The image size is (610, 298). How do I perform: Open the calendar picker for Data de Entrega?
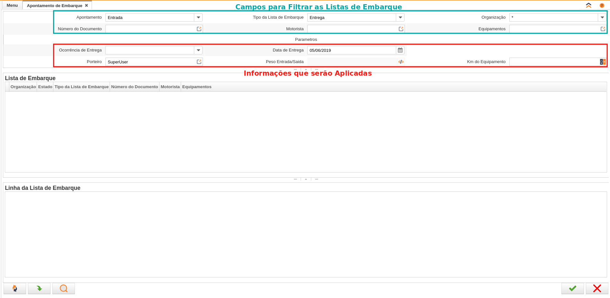[400, 50]
